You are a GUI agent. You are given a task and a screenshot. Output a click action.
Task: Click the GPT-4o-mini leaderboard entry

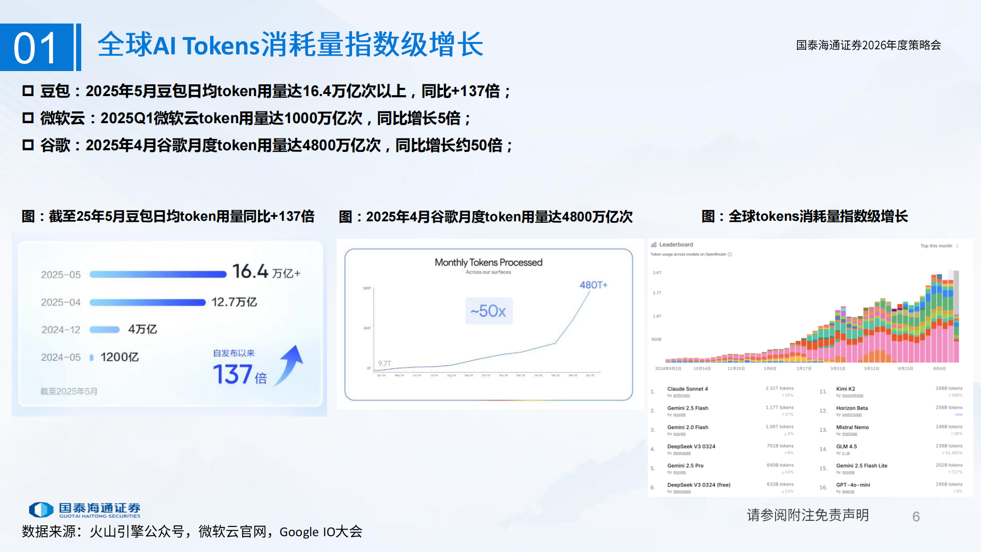[853, 485]
